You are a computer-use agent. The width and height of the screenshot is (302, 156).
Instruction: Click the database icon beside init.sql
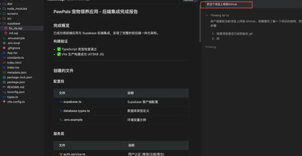tap(6, 33)
